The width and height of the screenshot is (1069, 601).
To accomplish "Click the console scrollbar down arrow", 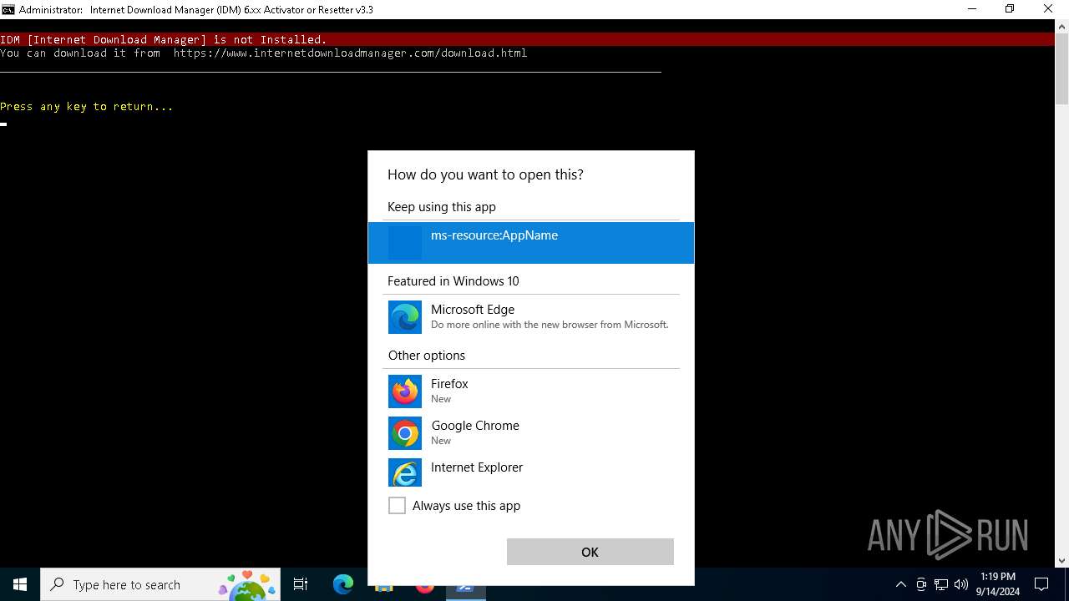I will click(1061, 561).
